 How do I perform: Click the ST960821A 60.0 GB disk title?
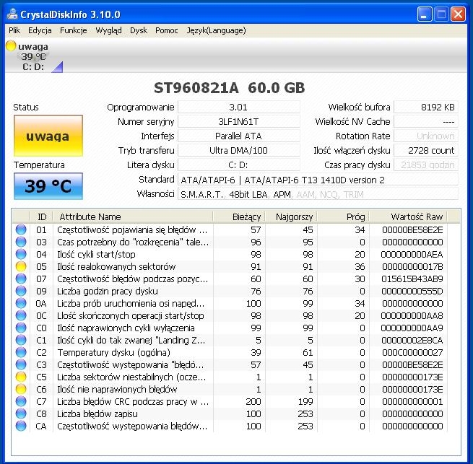229,88
